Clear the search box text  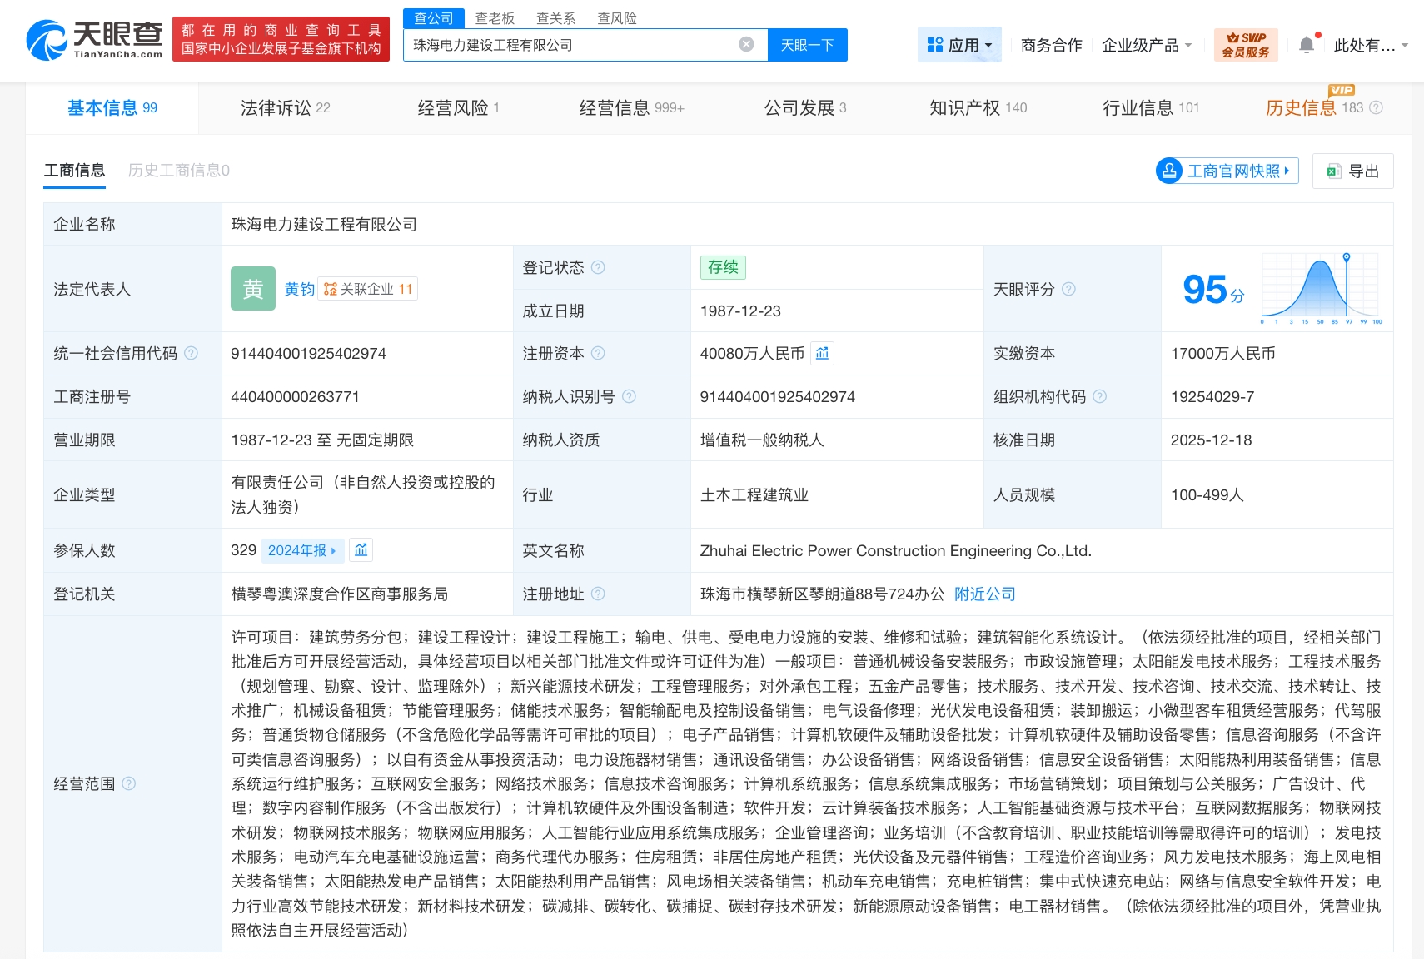(x=746, y=45)
